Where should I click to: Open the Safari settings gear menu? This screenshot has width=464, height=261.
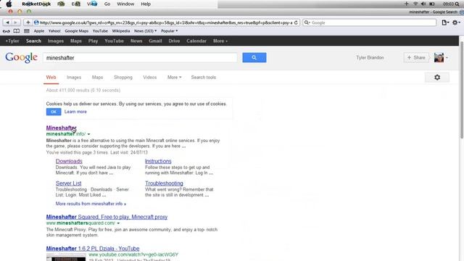coord(456,22)
